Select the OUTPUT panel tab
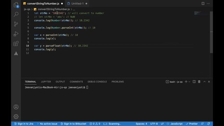Screen dimensions: 224x126 pos(60,82)
